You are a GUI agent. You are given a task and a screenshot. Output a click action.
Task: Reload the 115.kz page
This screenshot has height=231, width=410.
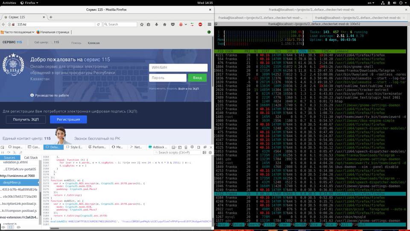click(98, 24)
